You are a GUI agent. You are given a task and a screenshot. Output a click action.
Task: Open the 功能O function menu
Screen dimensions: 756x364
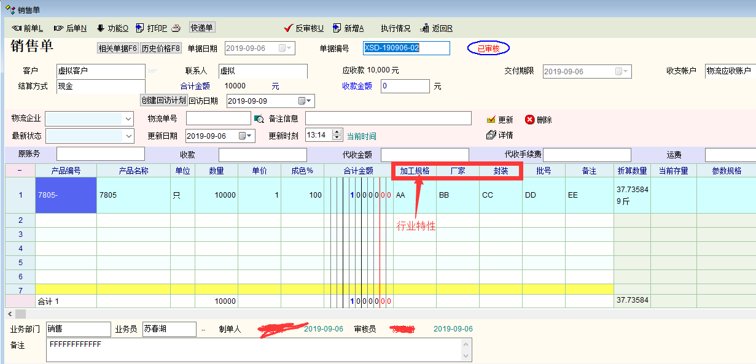pyautogui.click(x=112, y=28)
